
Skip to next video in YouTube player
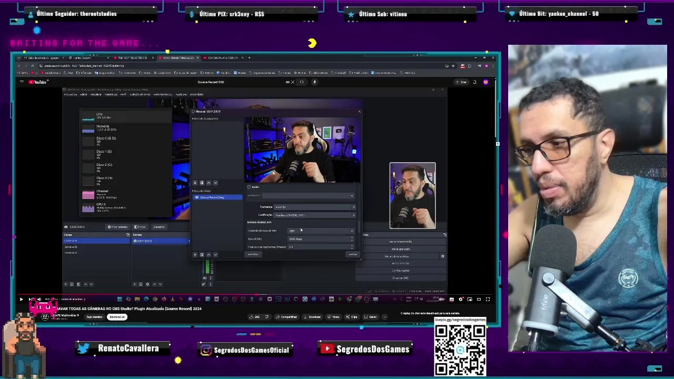point(31,299)
